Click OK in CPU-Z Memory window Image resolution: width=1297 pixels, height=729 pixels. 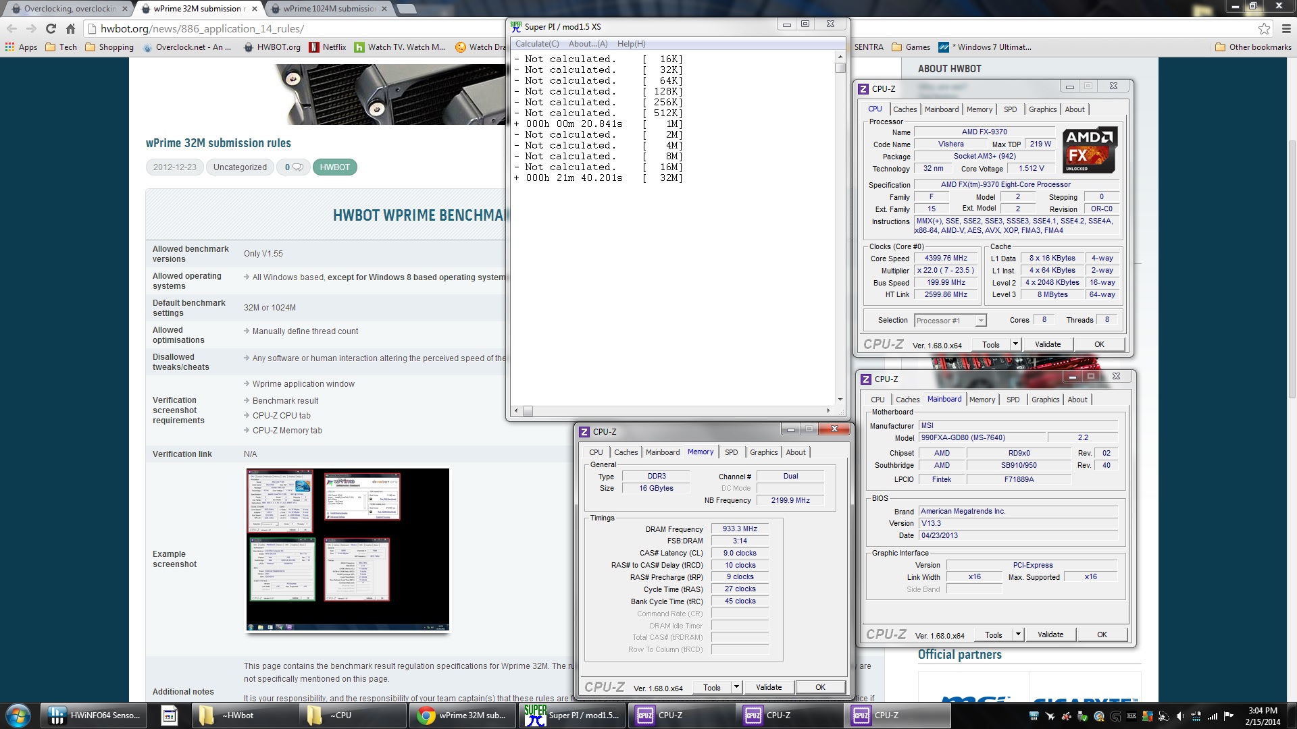click(820, 687)
